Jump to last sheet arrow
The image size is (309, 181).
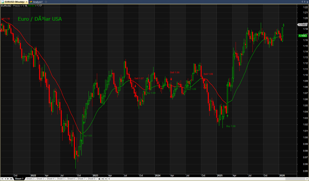(11, 179)
